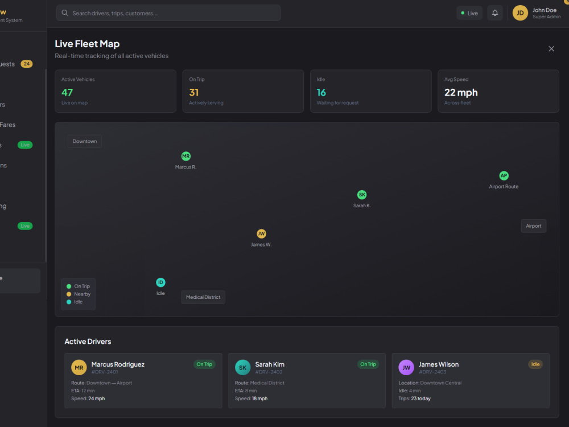Click James Wilson's Idle status badge
Viewport: 569px width, 427px height.
pyautogui.click(x=535, y=364)
